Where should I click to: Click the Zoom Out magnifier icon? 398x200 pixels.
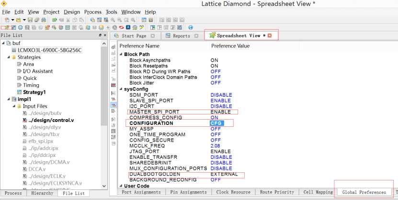tap(119, 20)
